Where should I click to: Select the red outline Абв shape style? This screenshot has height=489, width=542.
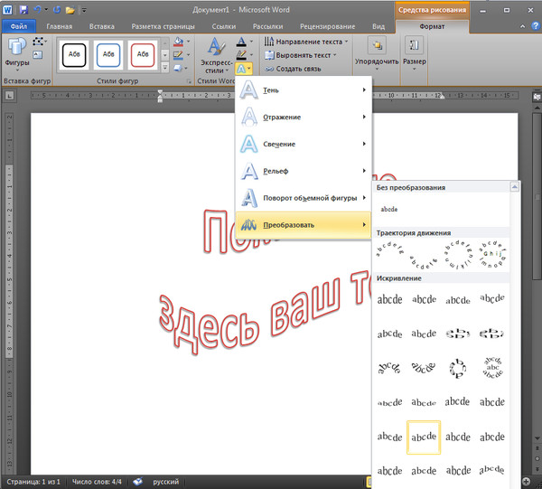point(143,54)
